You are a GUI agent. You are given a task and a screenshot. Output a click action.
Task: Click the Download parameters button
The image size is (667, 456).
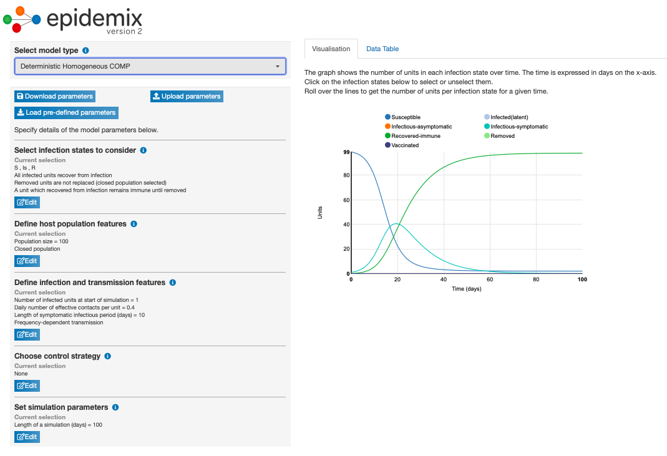pos(54,96)
